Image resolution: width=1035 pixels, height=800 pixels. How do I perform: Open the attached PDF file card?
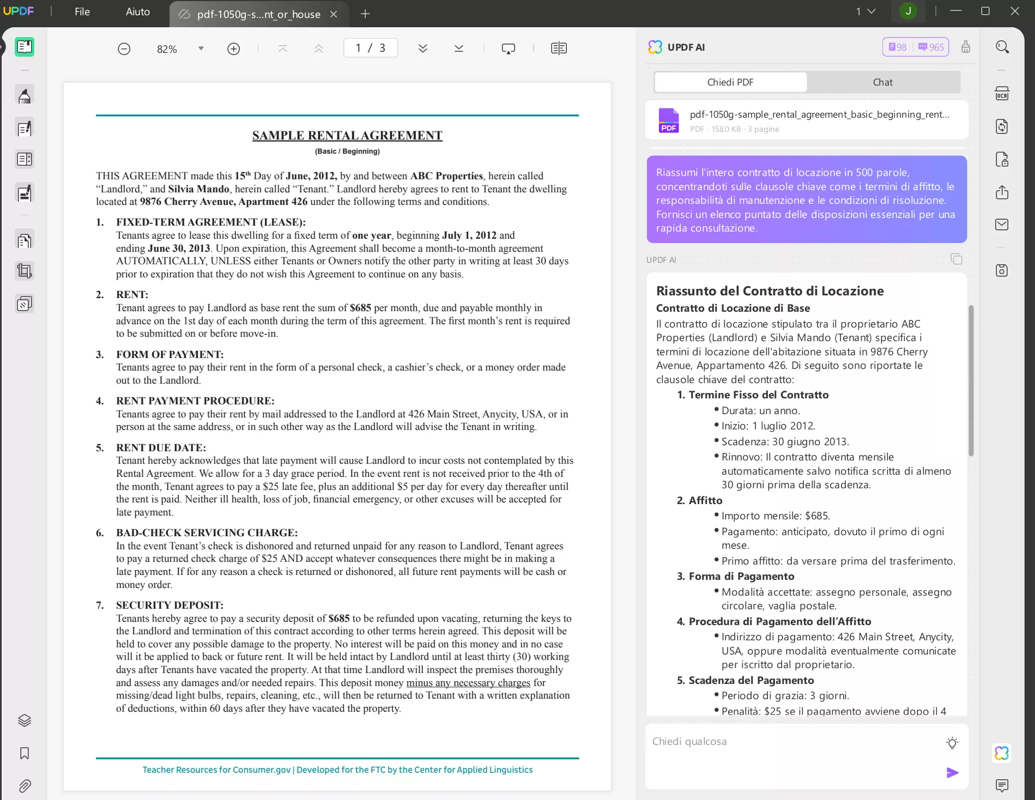point(807,120)
